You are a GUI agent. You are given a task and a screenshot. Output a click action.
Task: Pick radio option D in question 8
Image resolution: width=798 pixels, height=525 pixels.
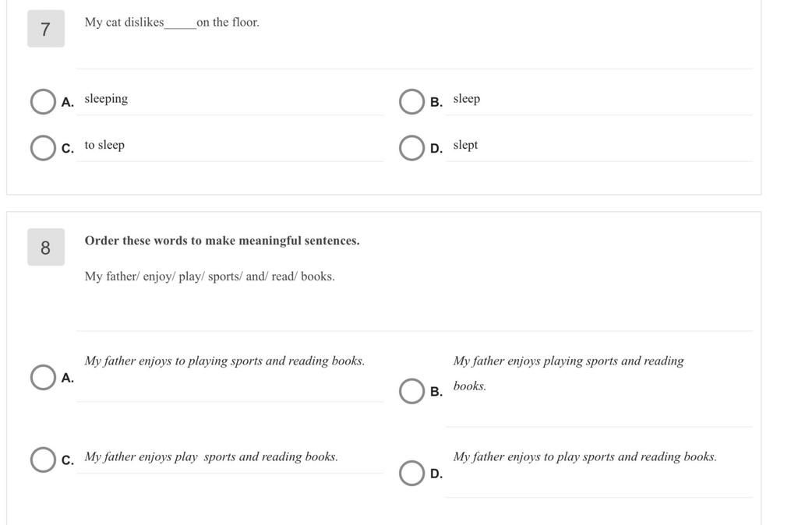411,474
